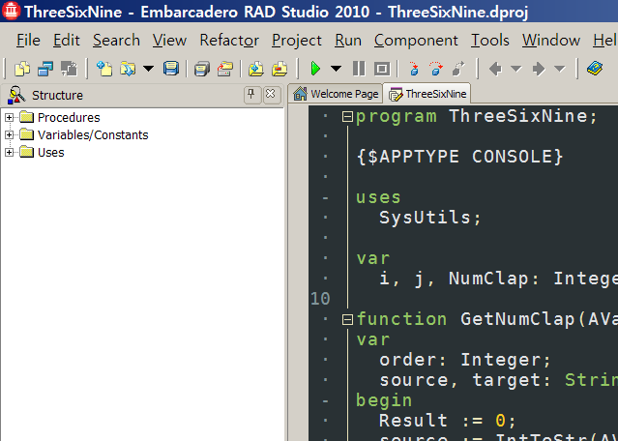Click the Program Reset stop button
Image resolution: width=618 pixels, height=441 pixels.
point(381,69)
